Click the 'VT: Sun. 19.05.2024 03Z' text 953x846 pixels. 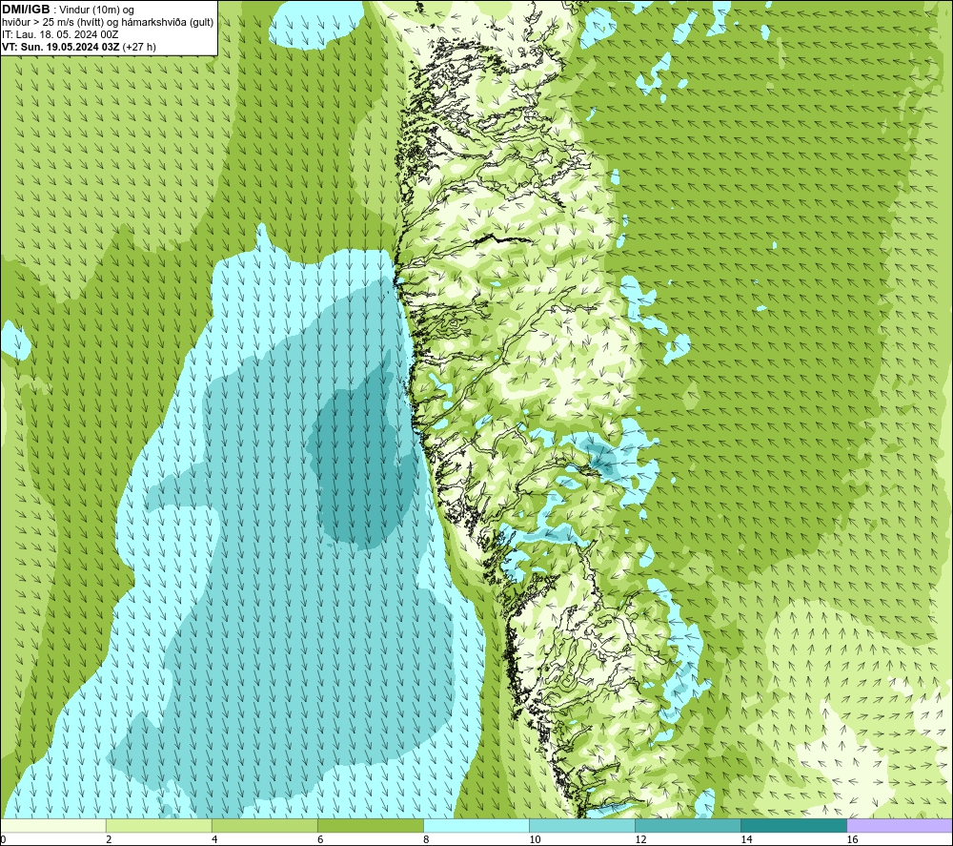tap(61, 47)
